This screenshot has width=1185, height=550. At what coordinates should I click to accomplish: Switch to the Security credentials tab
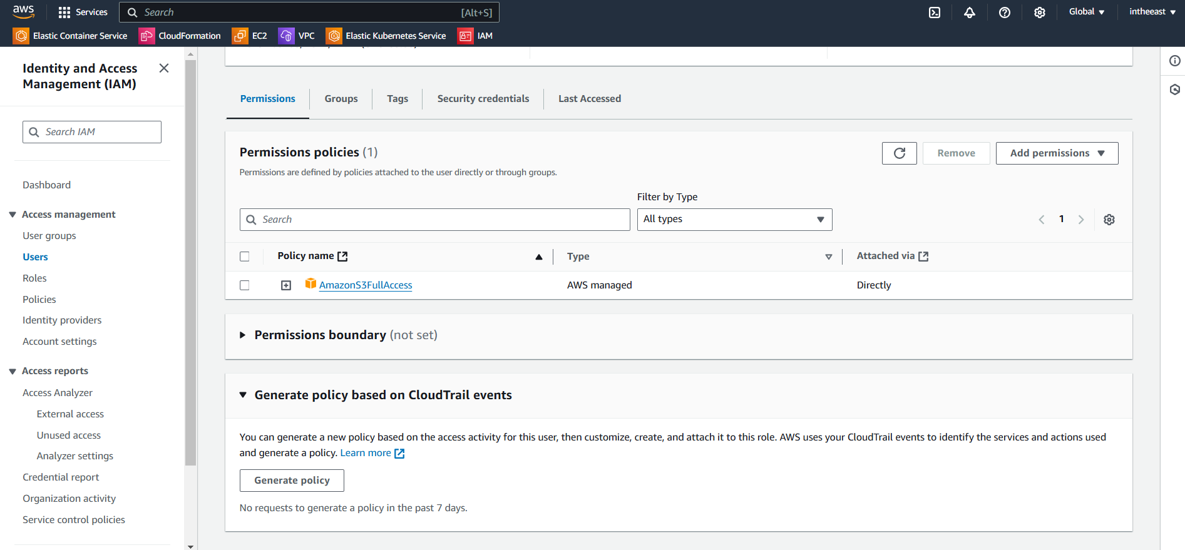(483, 99)
